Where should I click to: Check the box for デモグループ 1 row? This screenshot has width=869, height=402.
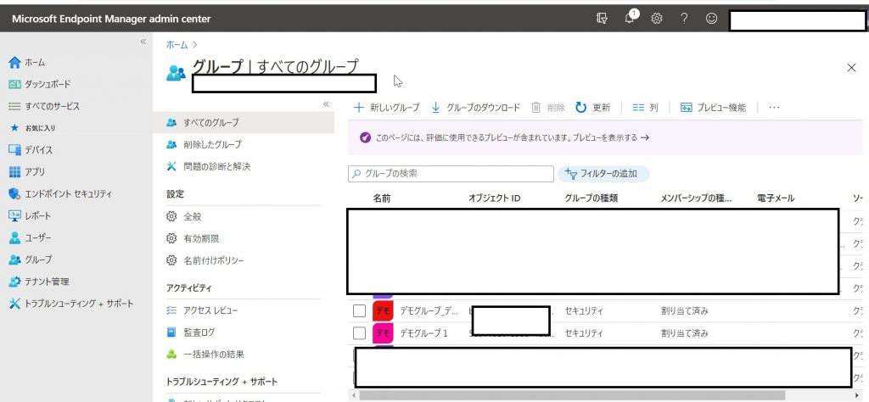coord(359,332)
